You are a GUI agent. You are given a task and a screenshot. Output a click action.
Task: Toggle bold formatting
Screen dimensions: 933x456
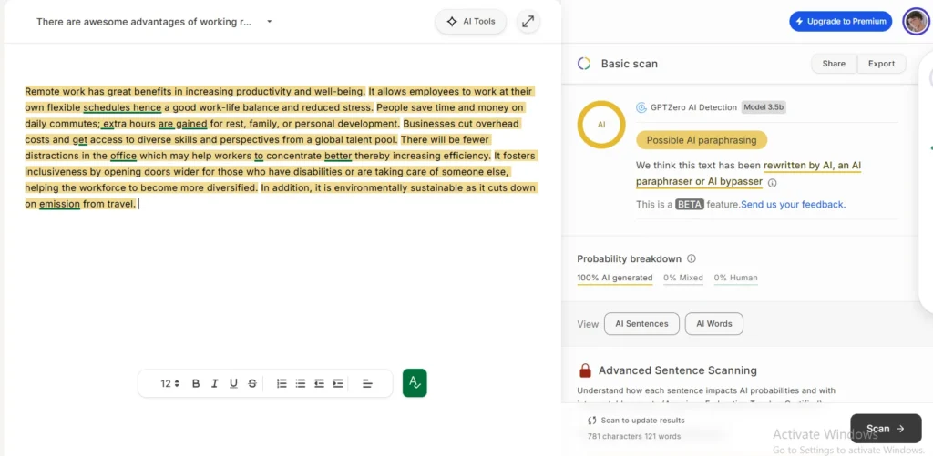[196, 383]
